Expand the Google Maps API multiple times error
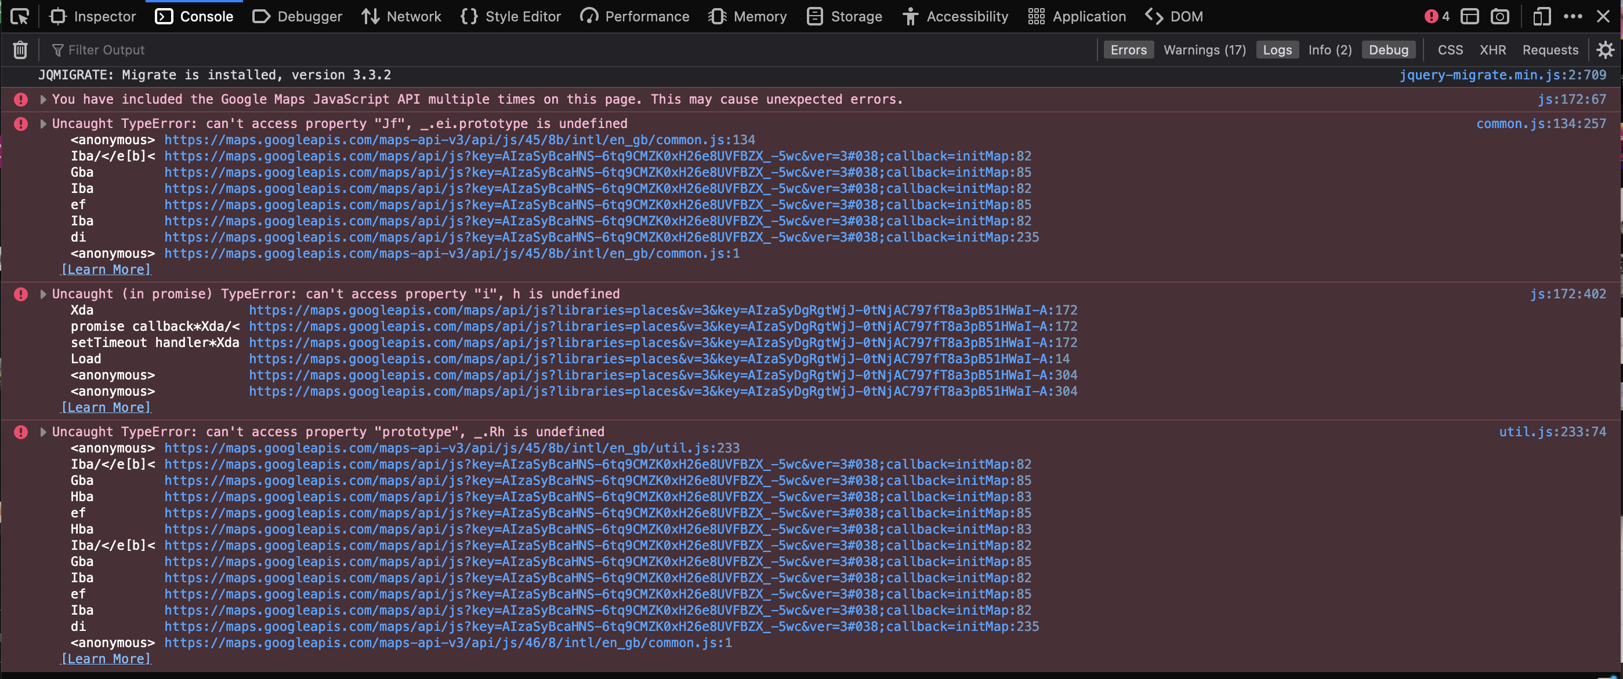 43,100
